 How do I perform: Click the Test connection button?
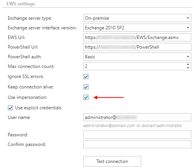(x=112, y=161)
